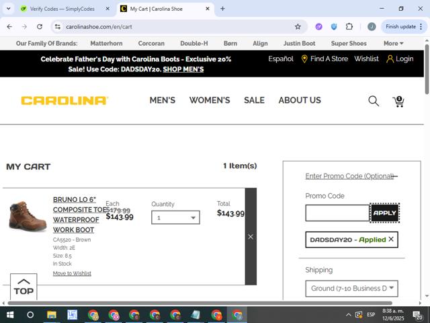Viewport: 430px width, 323px height.
Task: Open the Chrome profile avatar
Action: (x=372, y=27)
